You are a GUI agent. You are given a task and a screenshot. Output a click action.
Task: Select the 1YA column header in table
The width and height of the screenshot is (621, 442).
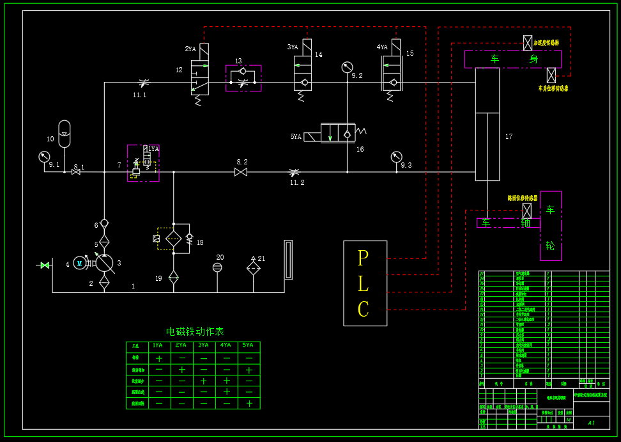pos(158,345)
